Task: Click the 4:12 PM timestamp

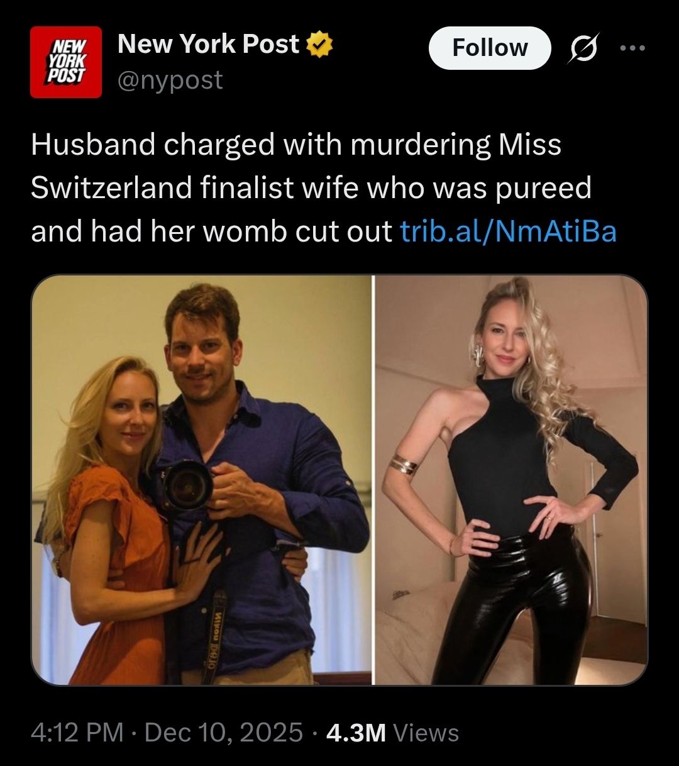Action: pos(77,732)
